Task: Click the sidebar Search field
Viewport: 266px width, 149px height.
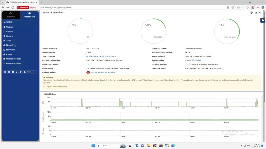Action: [x=20, y=22]
